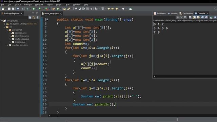Open the Package Explorer View Menu
This screenshot has width=217, height=122.
click(x=38, y=17)
